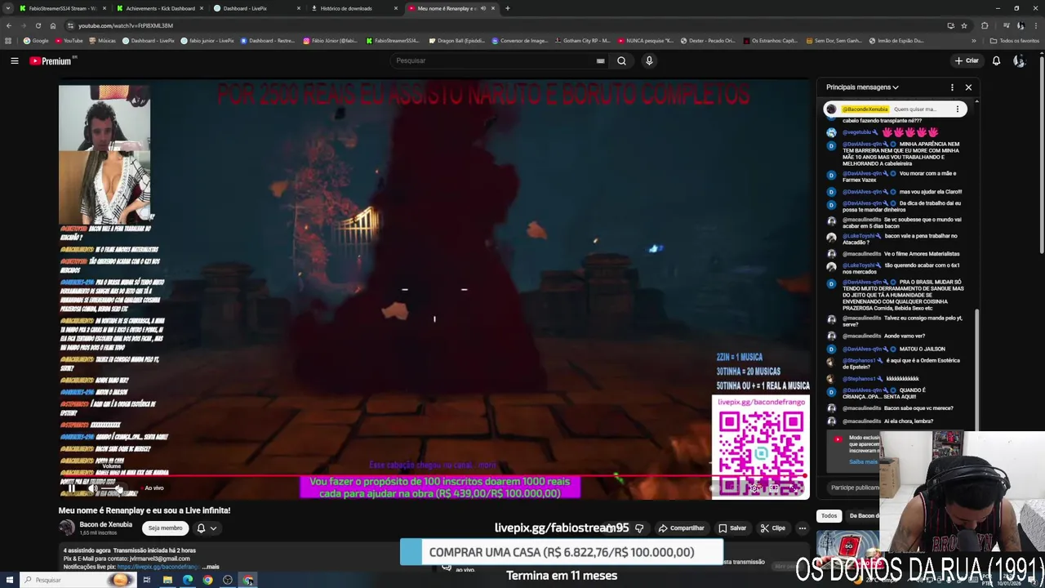Open Músicas bookmark folder
The width and height of the screenshot is (1045, 588).
(x=102, y=40)
